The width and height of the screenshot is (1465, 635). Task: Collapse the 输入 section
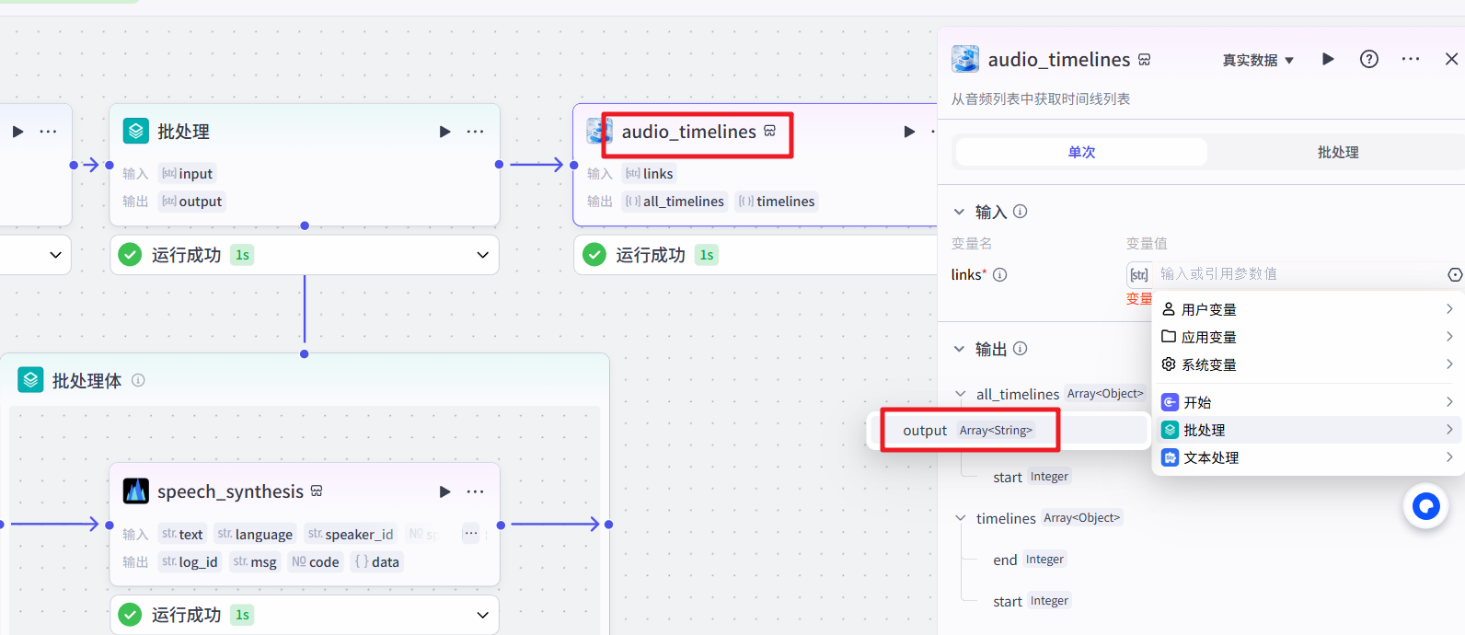[x=959, y=212]
